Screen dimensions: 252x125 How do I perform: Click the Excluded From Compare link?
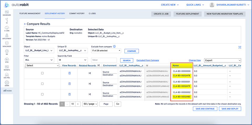(x=148, y=60)
